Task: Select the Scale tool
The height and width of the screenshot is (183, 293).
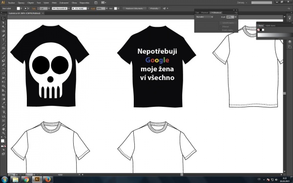Action: tap(3, 74)
